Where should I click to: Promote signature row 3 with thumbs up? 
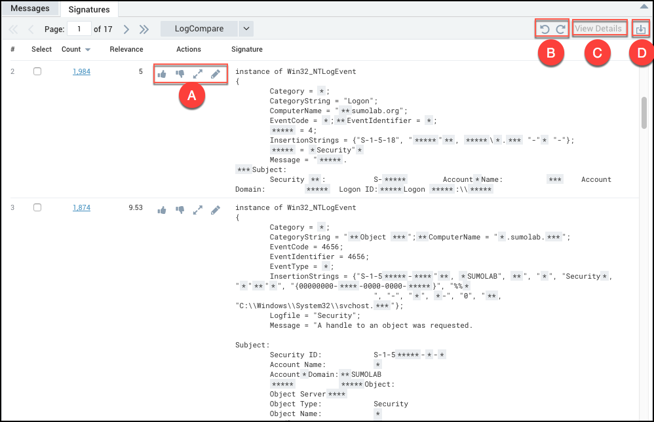[162, 210]
